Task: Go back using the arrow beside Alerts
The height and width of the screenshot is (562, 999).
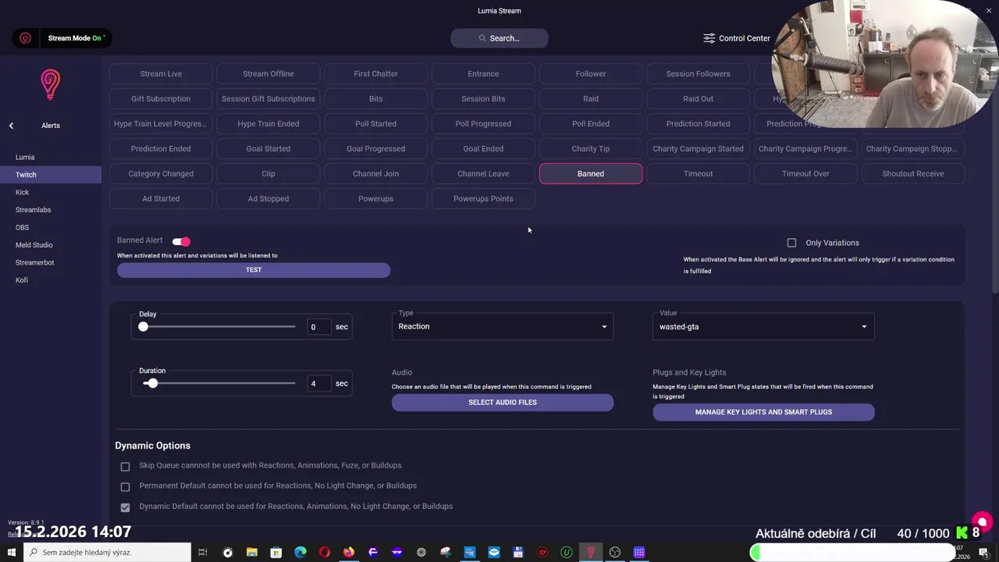Action: [x=11, y=126]
